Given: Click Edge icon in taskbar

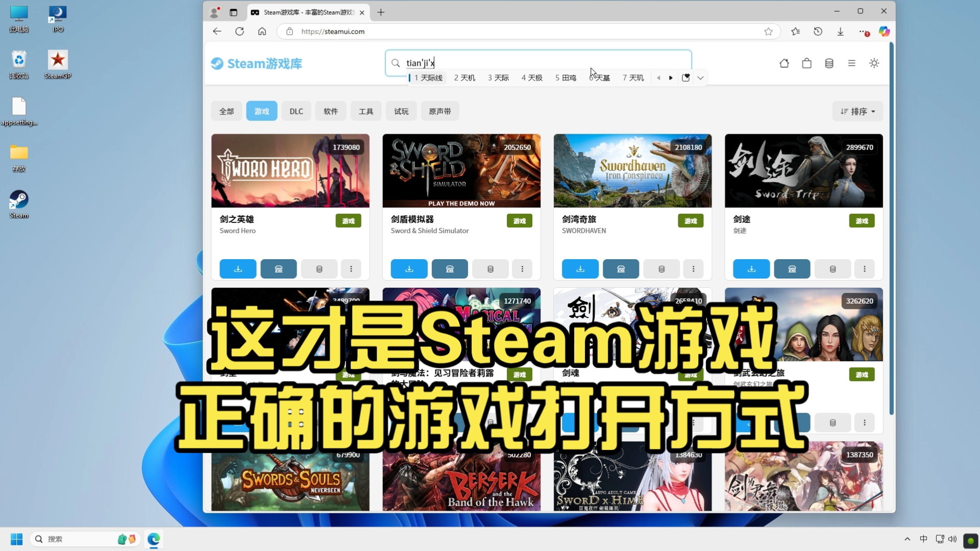Looking at the screenshot, I should tap(154, 539).
